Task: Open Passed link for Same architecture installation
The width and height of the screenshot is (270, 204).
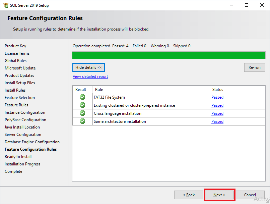Action: point(217,121)
